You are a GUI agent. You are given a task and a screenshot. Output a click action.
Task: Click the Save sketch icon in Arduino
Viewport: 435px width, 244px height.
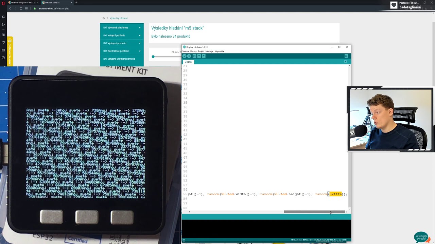click(204, 56)
